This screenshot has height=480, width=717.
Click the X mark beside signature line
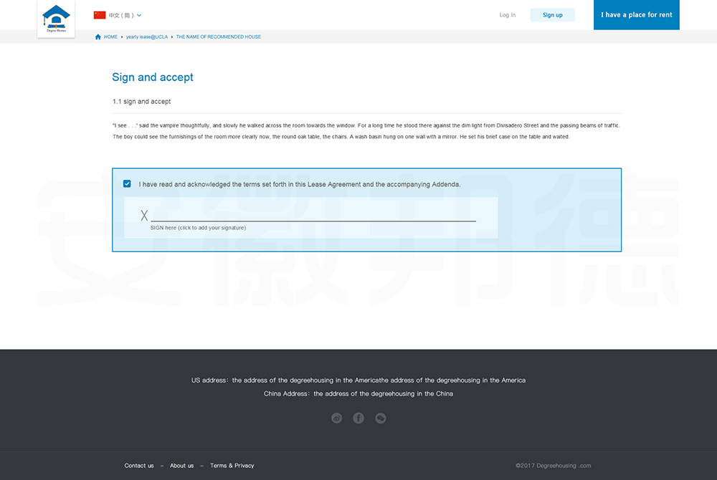point(144,216)
